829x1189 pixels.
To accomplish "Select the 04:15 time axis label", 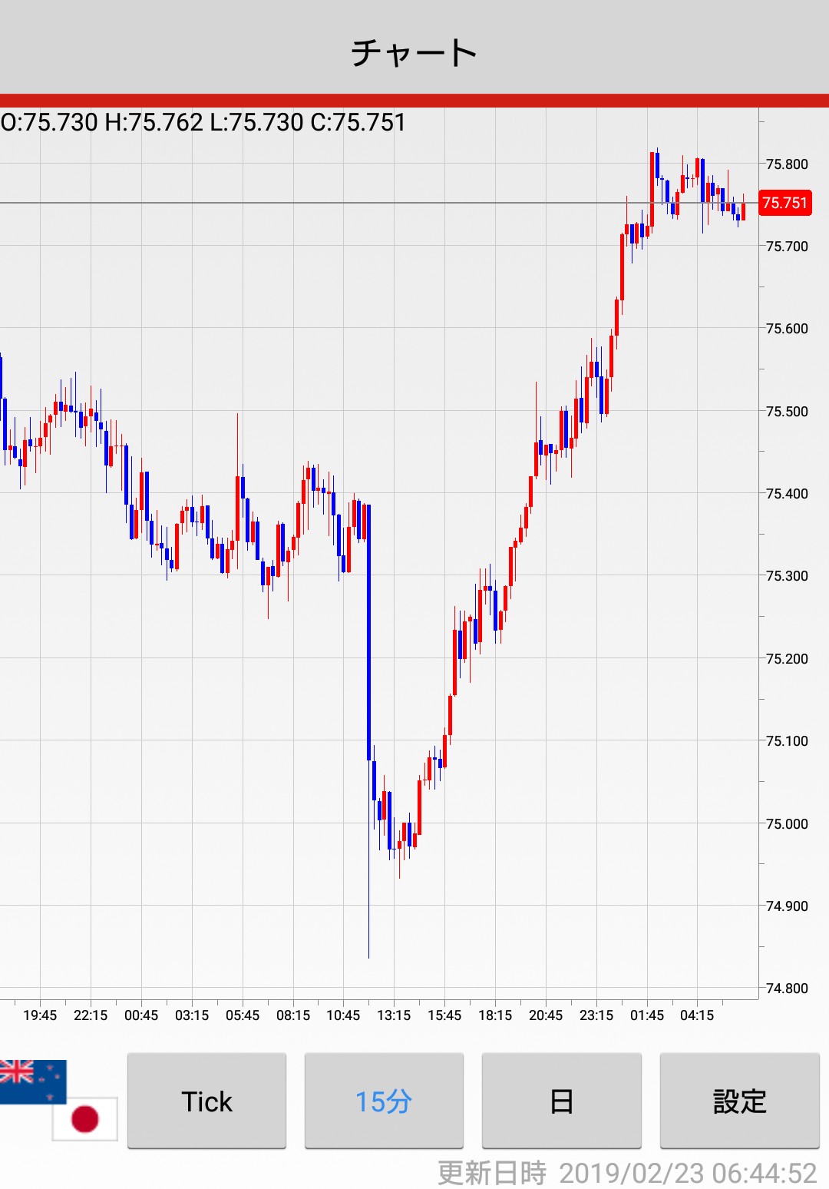I will 697,1015.
